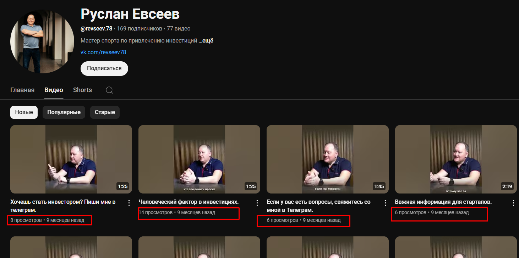Viewport: 519px width, 258px height.
Task: Sort videos by Новые chip
Action: (x=24, y=112)
